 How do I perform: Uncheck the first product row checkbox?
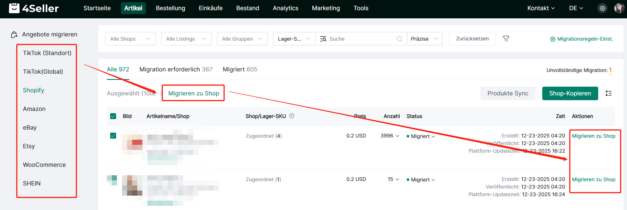(113, 136)
